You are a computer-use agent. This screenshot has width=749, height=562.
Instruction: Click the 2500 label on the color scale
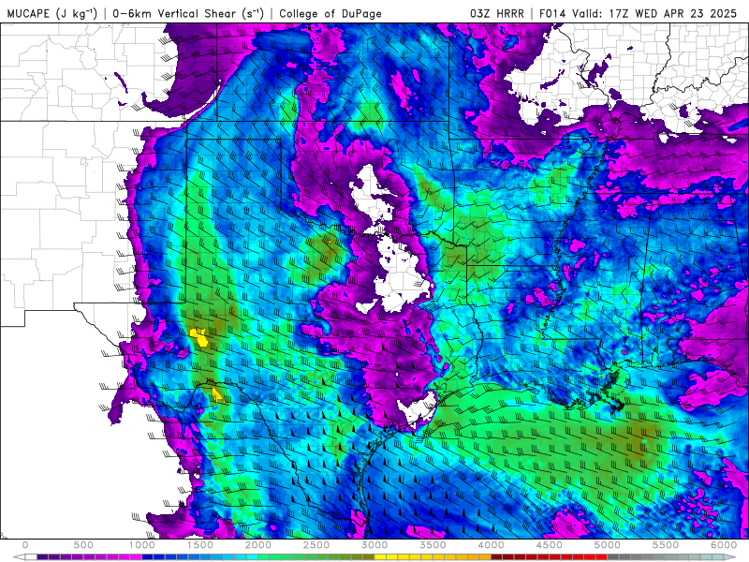tap(316, 545)
